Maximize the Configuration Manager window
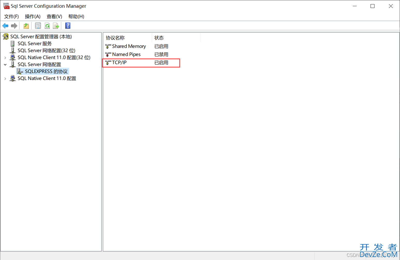This screenshot has height=260, width=400. (372, 6)
